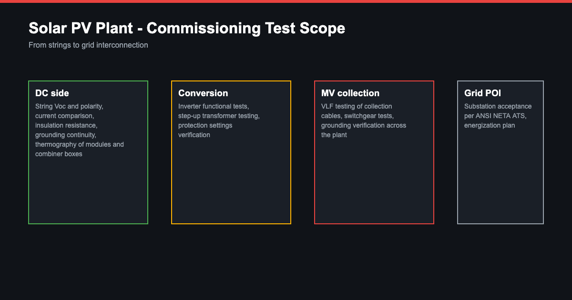Viewport: 572px width, 300px height.
Task: Click the line 'Inverter functional tests,'
Action: point(214,106)
